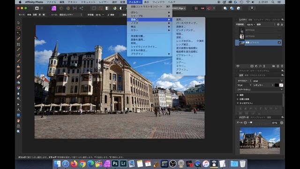Image resolution: width=300 pixels, height=169 pixels.
Task: Select the artistic text A tool
Action: (x=18, y=110)
